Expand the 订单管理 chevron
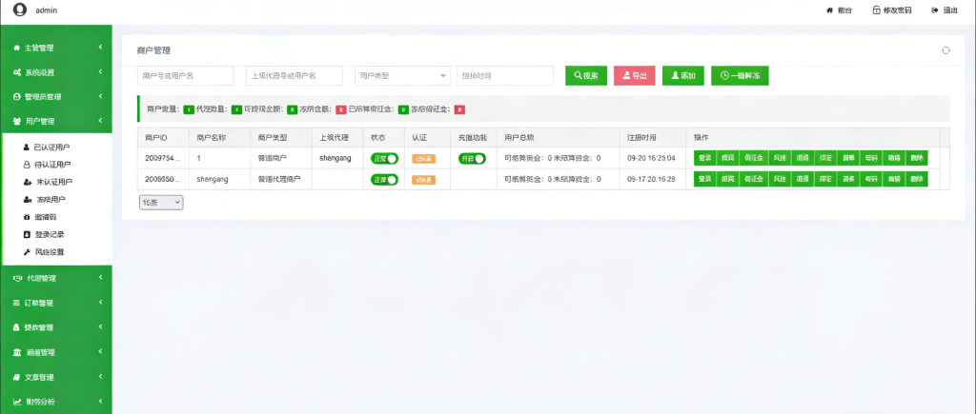This screenshot has width=976, height=414. [100, 303]
